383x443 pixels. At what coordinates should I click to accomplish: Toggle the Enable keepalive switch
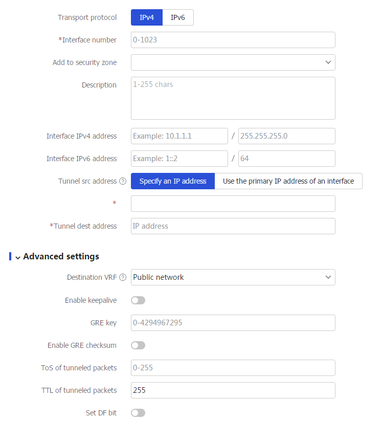pyautogui.click(x=138, y=300)
